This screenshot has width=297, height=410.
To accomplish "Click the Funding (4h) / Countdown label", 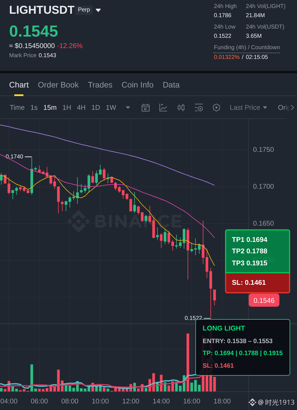I will pos(247,47).
